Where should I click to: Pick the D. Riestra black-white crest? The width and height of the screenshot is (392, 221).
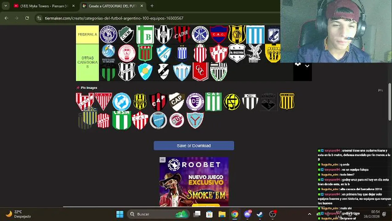tap(237, 53)
